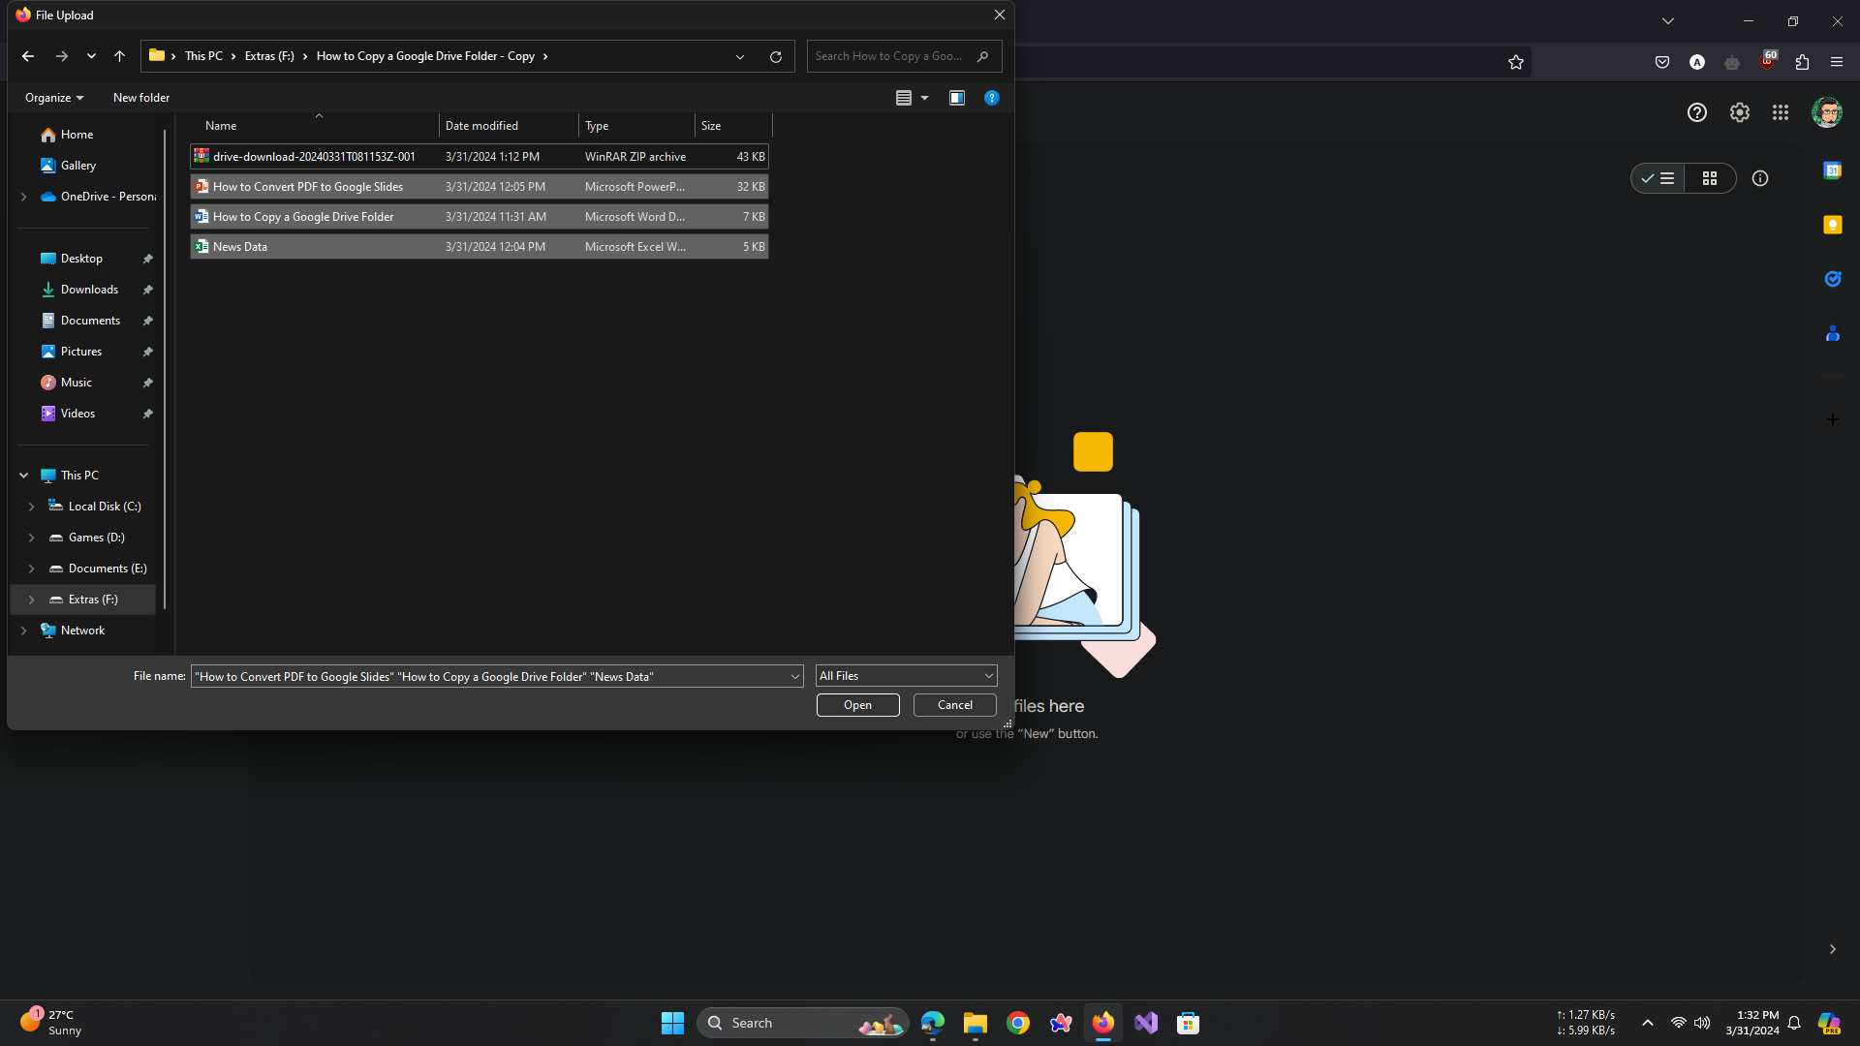1860x1046 pixels.
Task: Sort by Date modified column header
Action: [x=481, y=126]
